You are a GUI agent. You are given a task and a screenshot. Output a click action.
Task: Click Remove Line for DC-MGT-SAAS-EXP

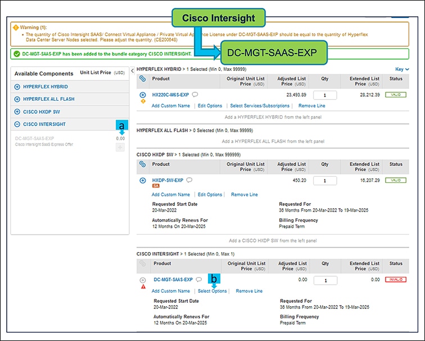[x=249, y=291]
